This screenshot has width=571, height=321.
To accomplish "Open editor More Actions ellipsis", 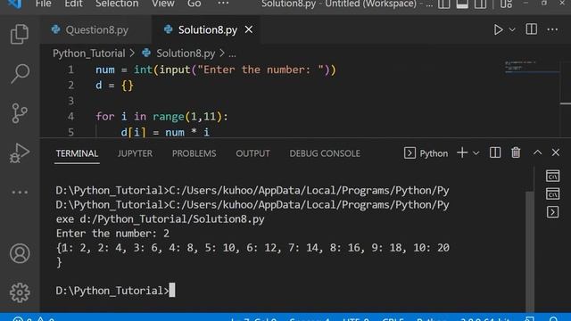I will click(552, 29).
